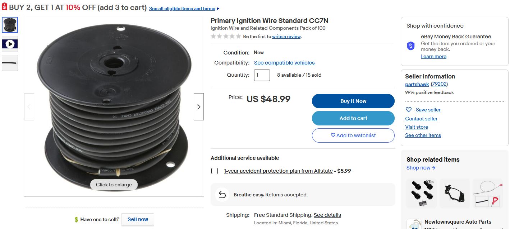Click the next image arrow on gallery
The width and height of the screenshot is (510, 229).
pos(199,107)
